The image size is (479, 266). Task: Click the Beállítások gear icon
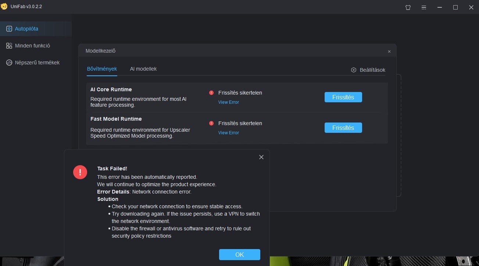pos(354,70)
